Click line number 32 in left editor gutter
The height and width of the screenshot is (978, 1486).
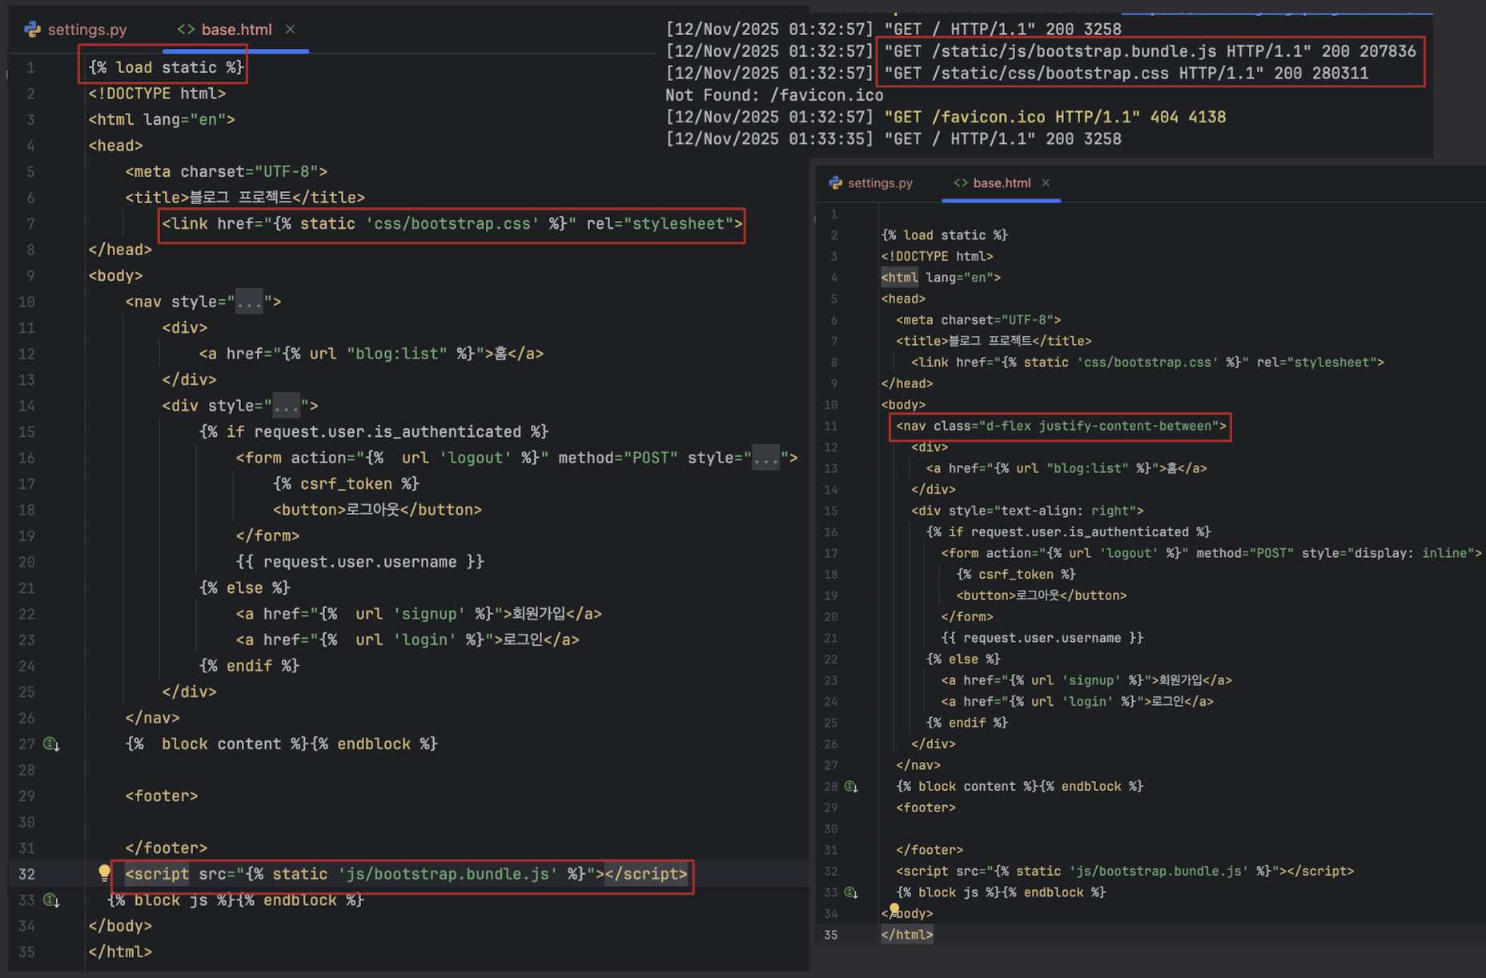click(26, 874)
